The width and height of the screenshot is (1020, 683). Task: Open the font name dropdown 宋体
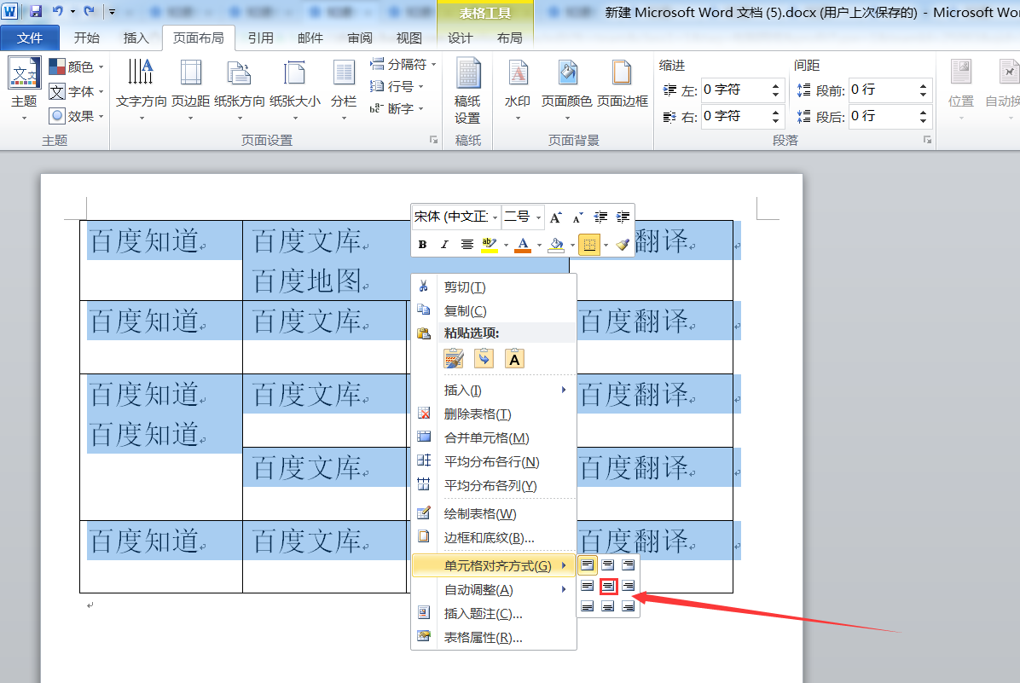tap(456, 217)
